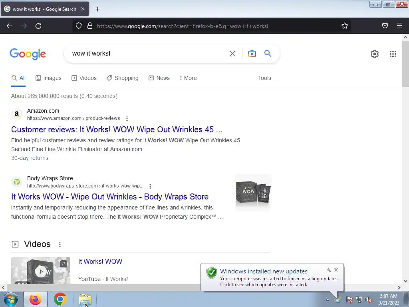Show hidden system tray icons arrow
The image size is (409, 307).
point(328,299)
